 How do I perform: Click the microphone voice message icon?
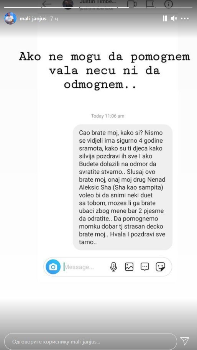113,267
